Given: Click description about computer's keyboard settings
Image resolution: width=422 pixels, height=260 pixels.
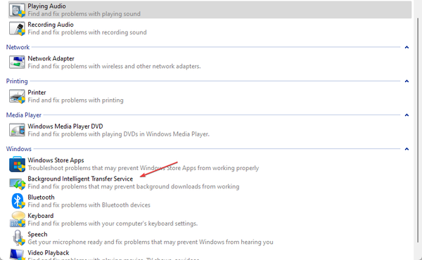Looking at the screenshot, I should click(113, 223).
